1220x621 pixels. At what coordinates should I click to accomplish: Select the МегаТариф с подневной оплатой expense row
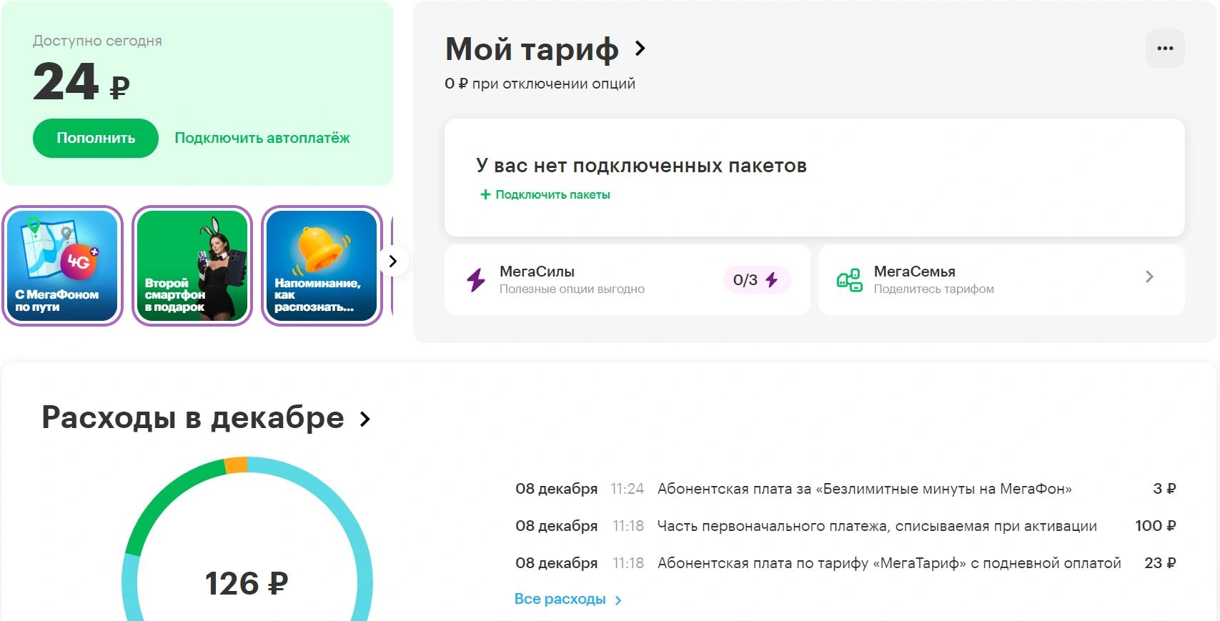(x=845, y=563)
